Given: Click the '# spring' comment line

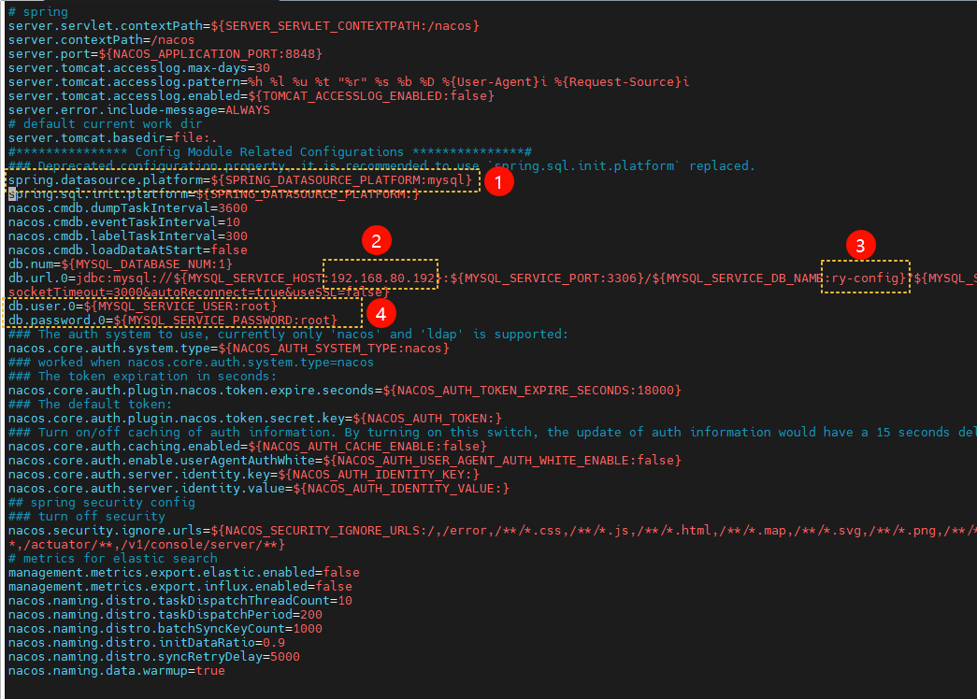Looking at the screenshot, I should (x=38, y=12).
